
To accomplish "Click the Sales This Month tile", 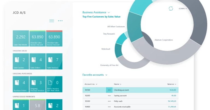I will [x=21, y=38].
